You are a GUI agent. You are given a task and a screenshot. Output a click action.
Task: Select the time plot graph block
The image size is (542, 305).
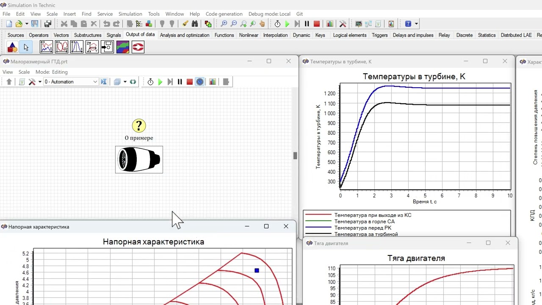pyautogui.click(x=46, y=47)
